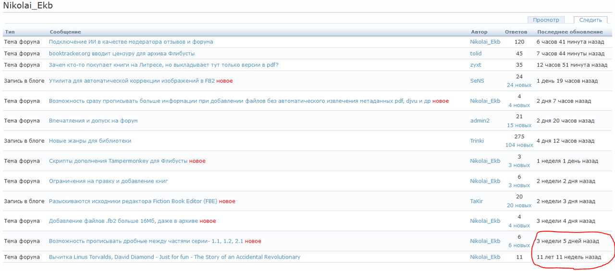615x271 pixels.
Task: Open topic Добавление файлов .fb2 больше 16Мб
Action: [123, 221]
